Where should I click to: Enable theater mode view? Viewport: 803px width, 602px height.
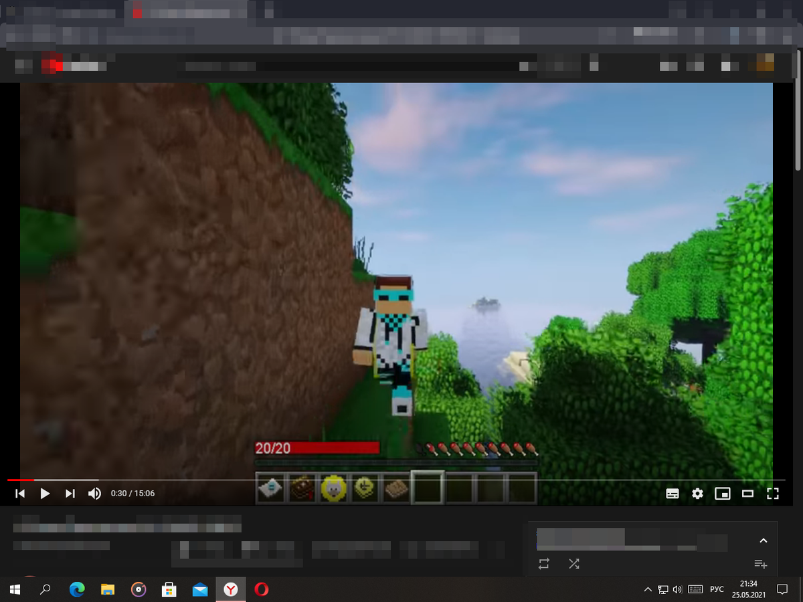pos(747,494)
